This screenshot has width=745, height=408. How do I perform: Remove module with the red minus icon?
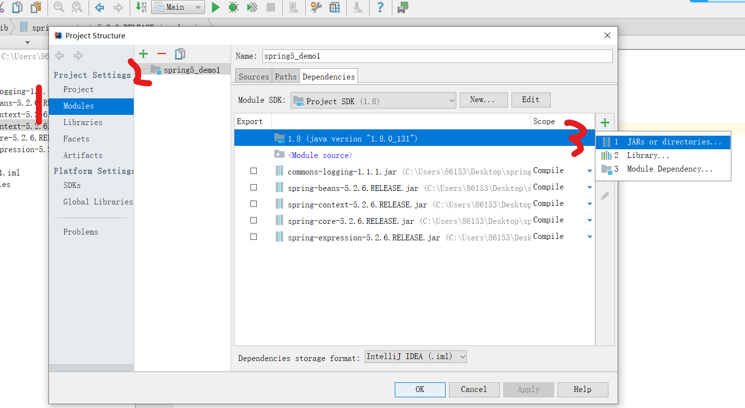click(x=161, y=54)
